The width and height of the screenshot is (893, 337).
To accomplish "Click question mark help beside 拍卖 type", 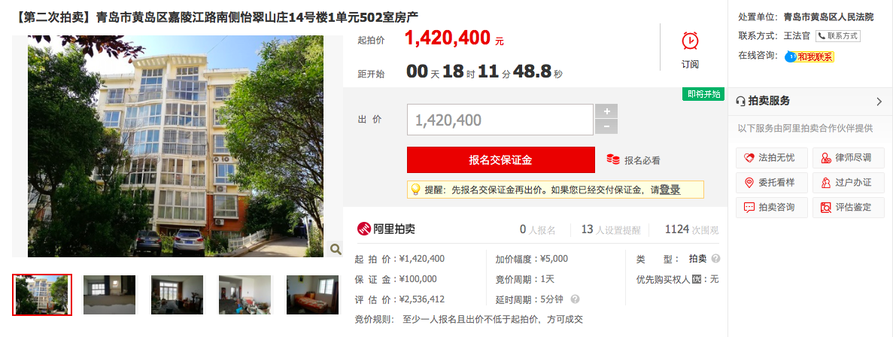I will pyautogui.click(x=716, y=259).
